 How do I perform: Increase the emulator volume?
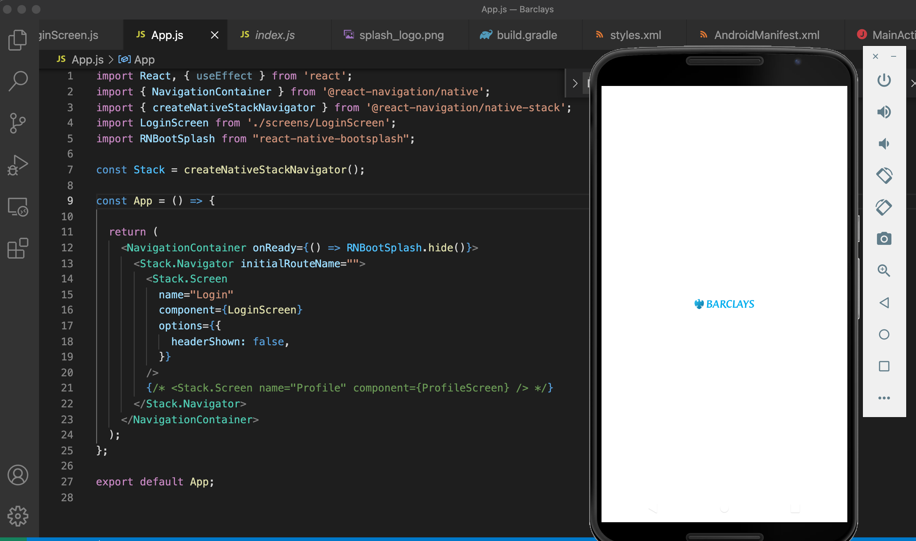coord(884,112)
